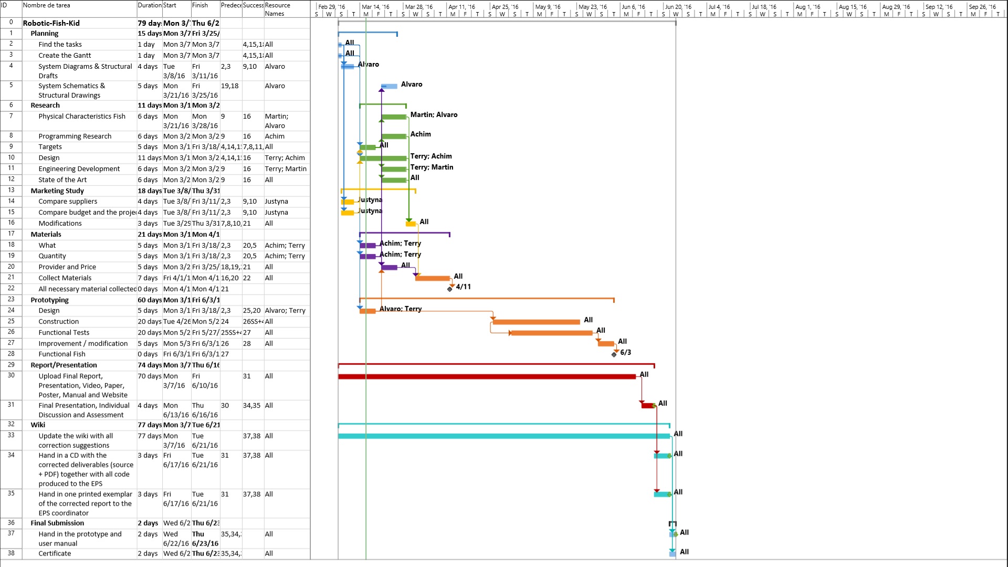Click the 4/11 milestone diamond marker
1008x567 pixels.
450,289
